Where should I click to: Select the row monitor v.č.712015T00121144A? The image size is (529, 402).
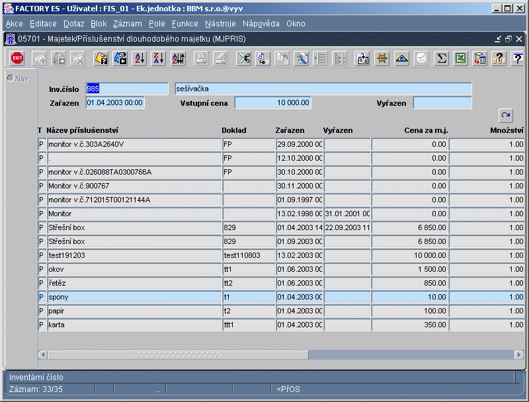click(x=134, y=200)
